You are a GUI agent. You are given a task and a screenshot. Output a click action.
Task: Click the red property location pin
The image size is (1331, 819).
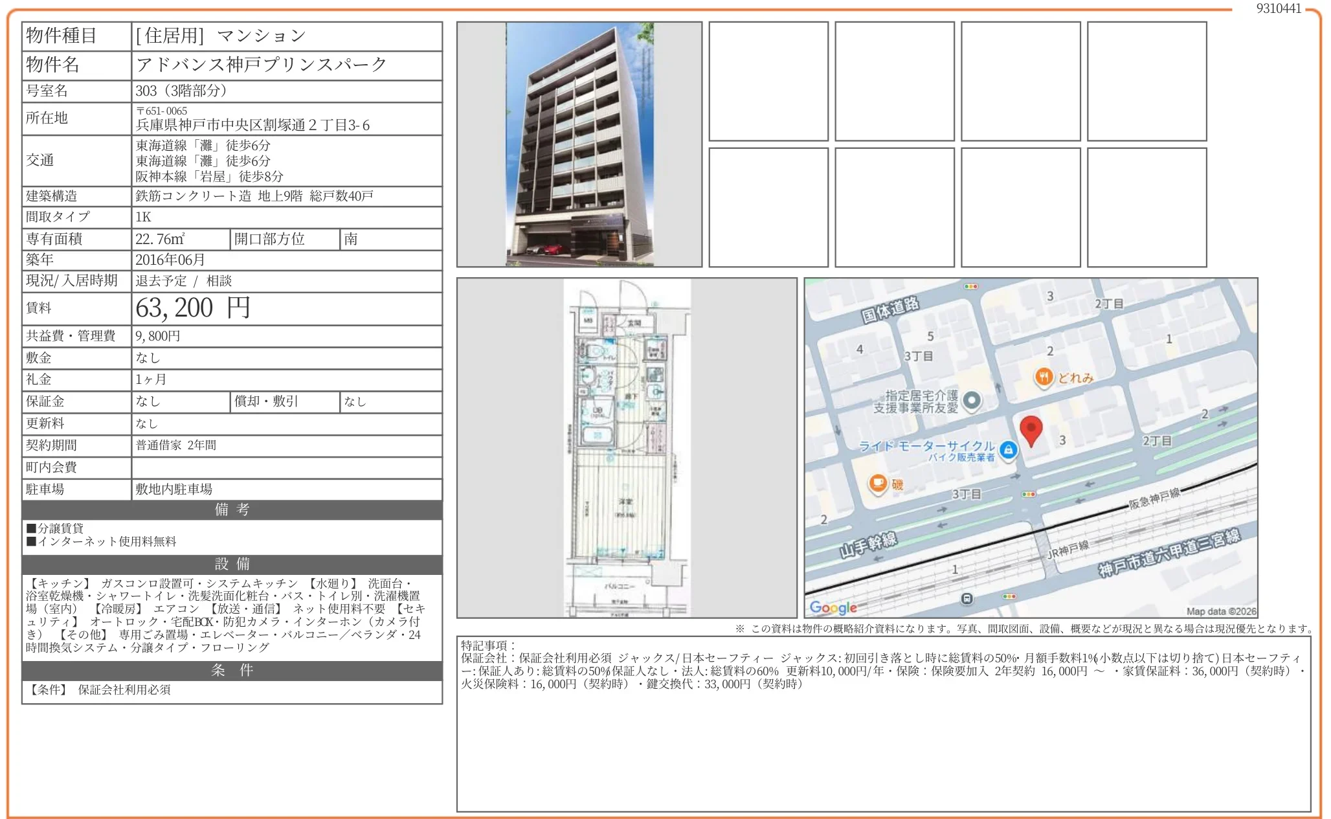click(x=1031, y=430)
